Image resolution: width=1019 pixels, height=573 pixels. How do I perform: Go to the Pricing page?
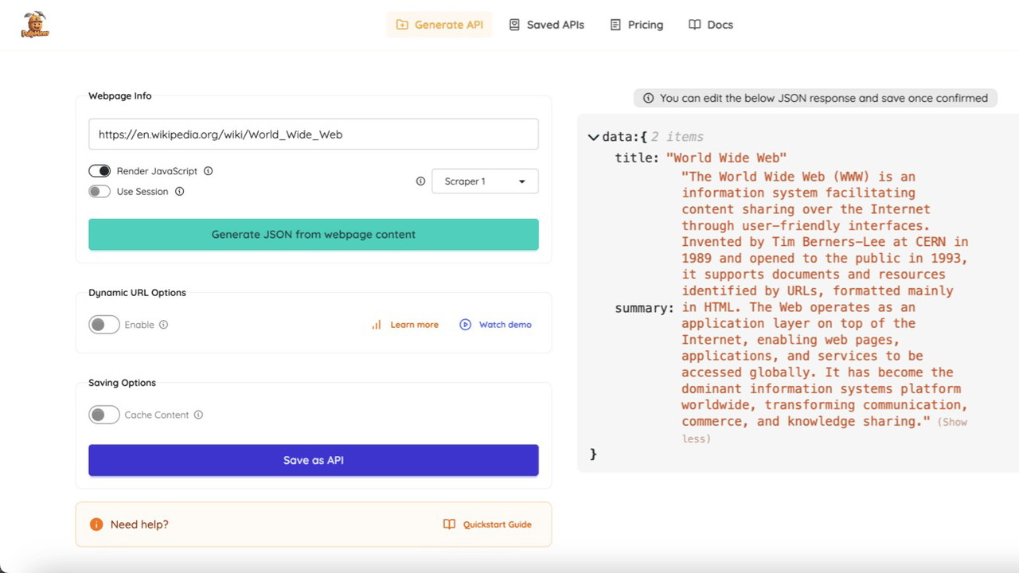click(636, 25)
